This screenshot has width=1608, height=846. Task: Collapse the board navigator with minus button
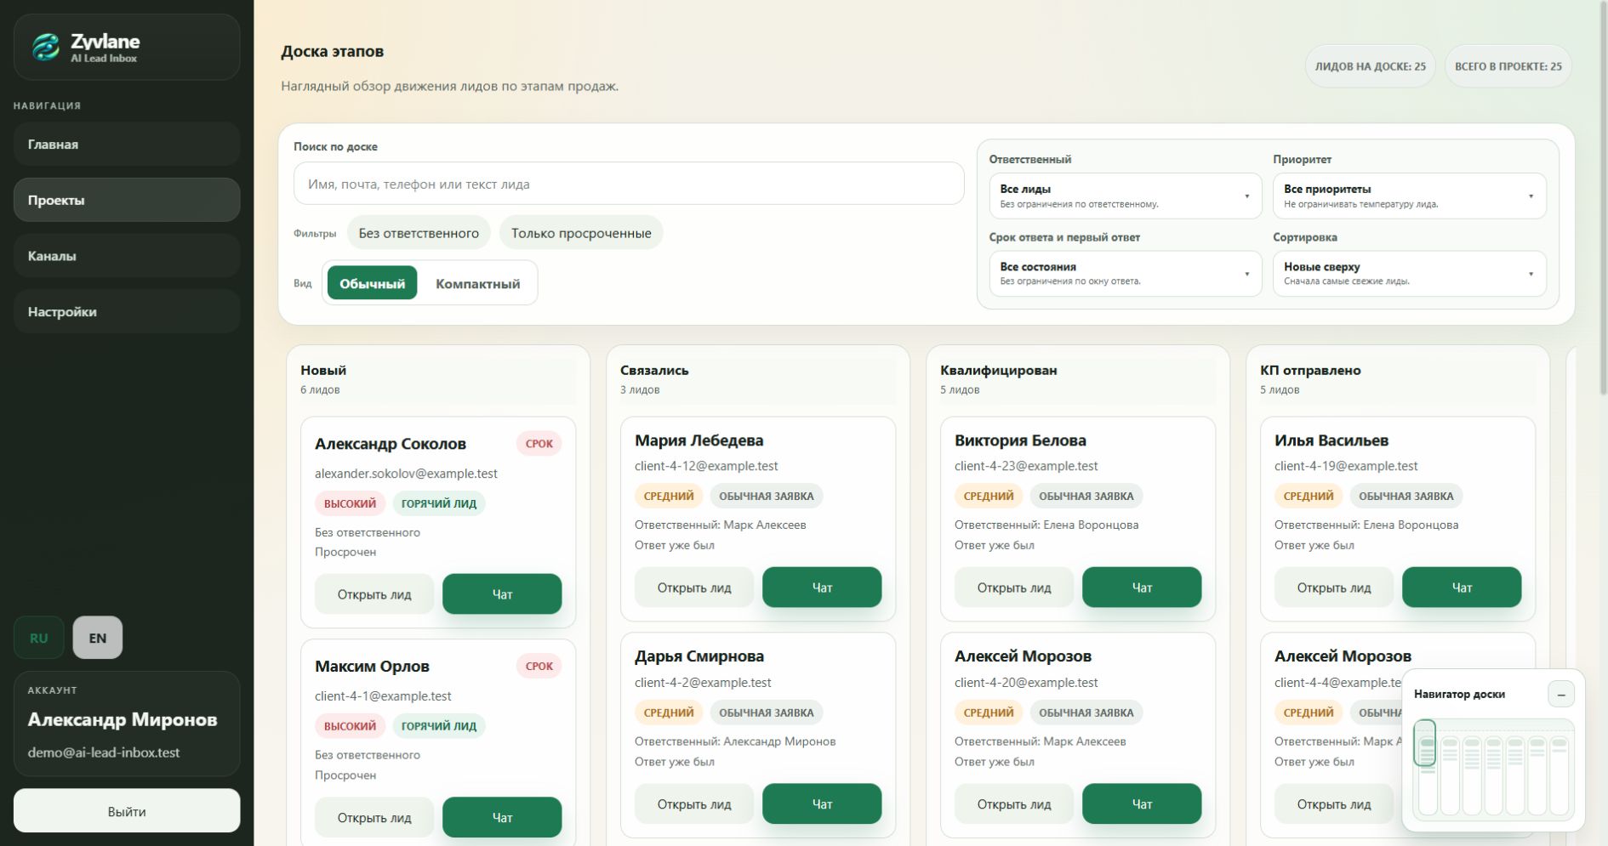pyautogui.click(x=1561, y=695)
